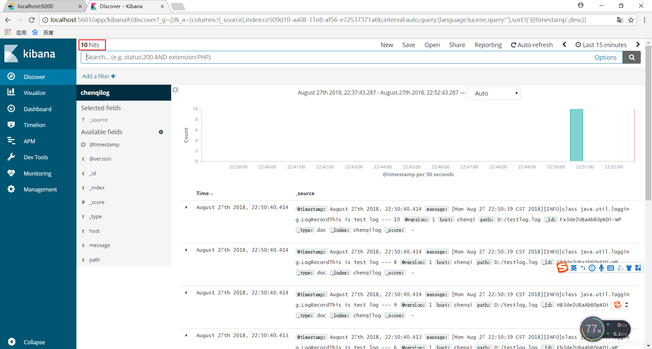
Task: Open the Chrome user profile icon
Action: (x=581, y=5)
